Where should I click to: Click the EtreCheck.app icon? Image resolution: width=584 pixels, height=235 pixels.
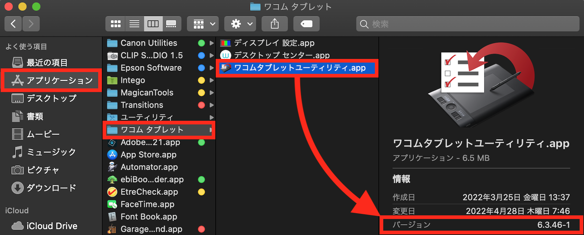coord(112,192)
